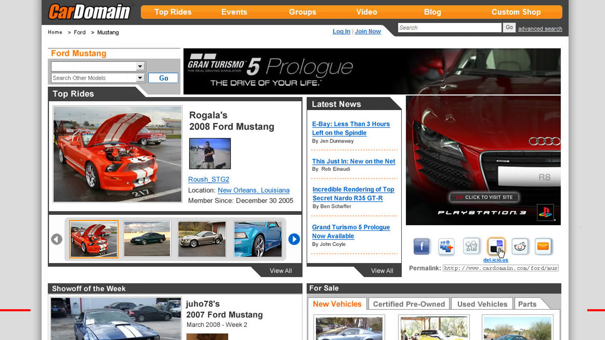The width and height of the screenshot is (605, 340).
Task: Open the Join Now link
Action: coord(368,31)
